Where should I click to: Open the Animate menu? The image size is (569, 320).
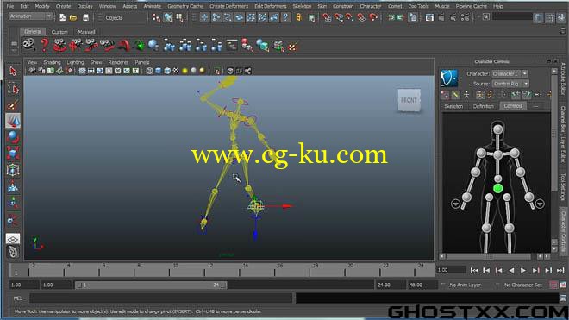point(152,6)
